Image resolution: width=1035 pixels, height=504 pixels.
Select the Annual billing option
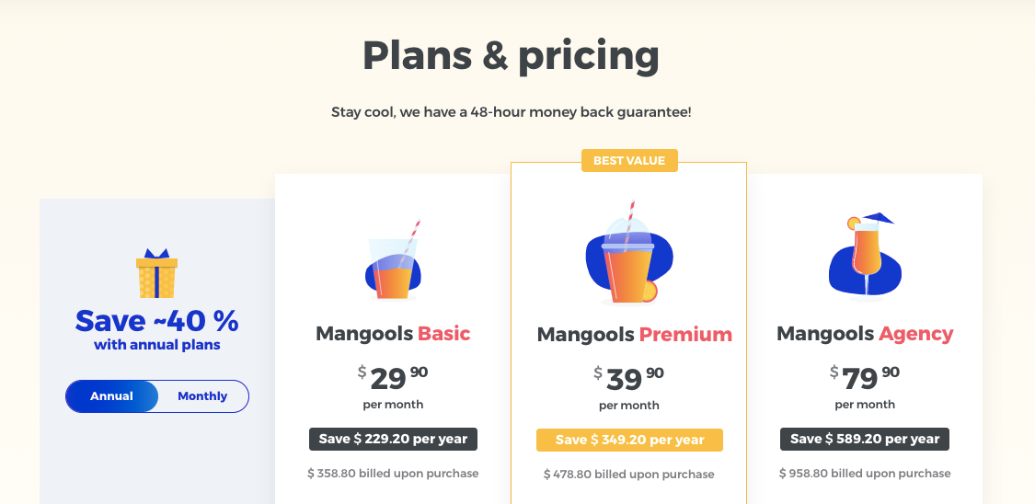pyautogui.click(x=111, y=396)
